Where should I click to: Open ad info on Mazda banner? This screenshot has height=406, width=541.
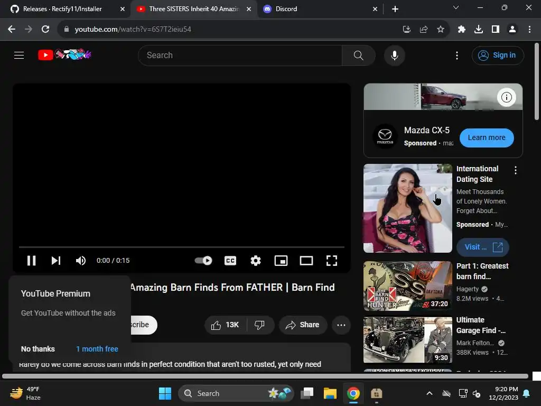pos(506,97)
